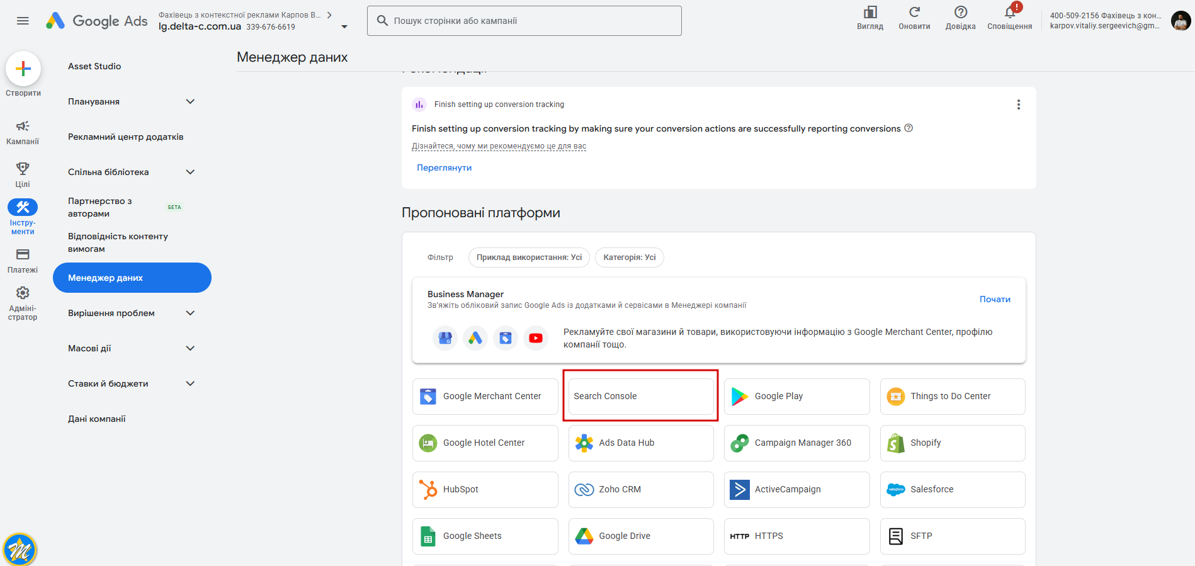Open the three-dot menu on recommendation card
This screenshot has width=1195, height=566.
point(1018,105)
